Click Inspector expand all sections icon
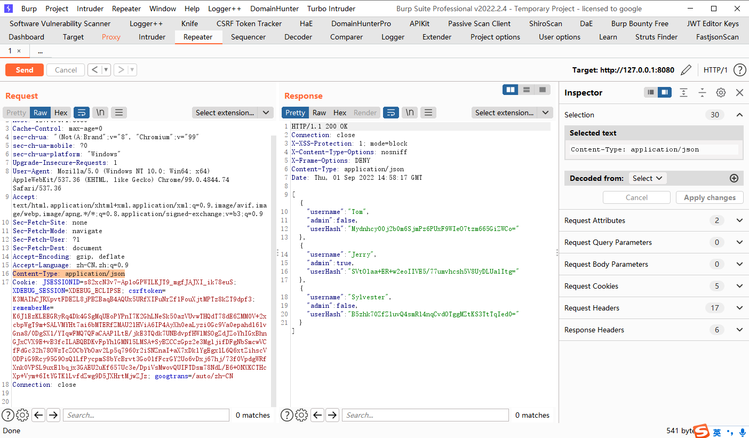This screenshot has height=438, width=749. tap(683, 92)
